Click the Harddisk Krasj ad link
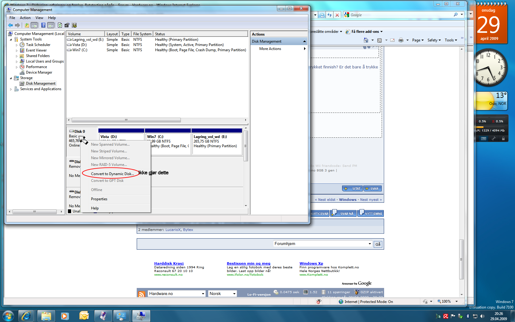515x322 pixels. [x=169, y=263]
